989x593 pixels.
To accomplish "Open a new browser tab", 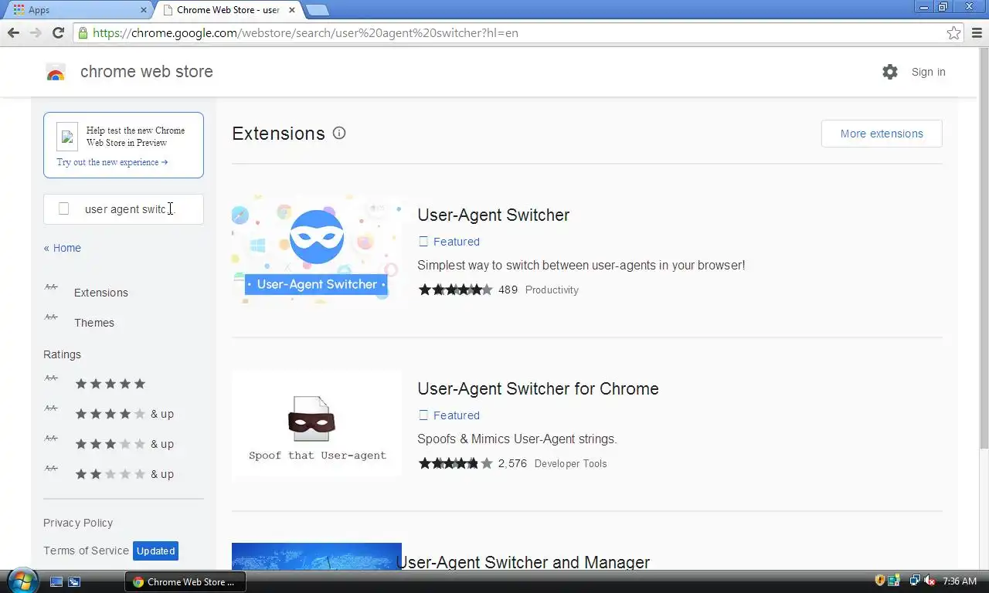I will pos(317,10).
